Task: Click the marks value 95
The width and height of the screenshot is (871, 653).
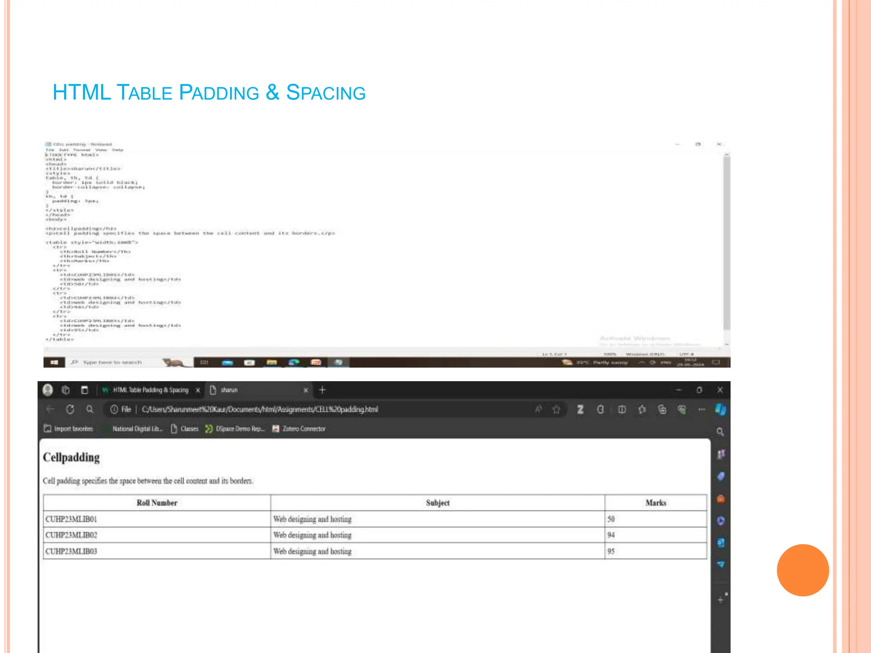Action: (611, 551)
